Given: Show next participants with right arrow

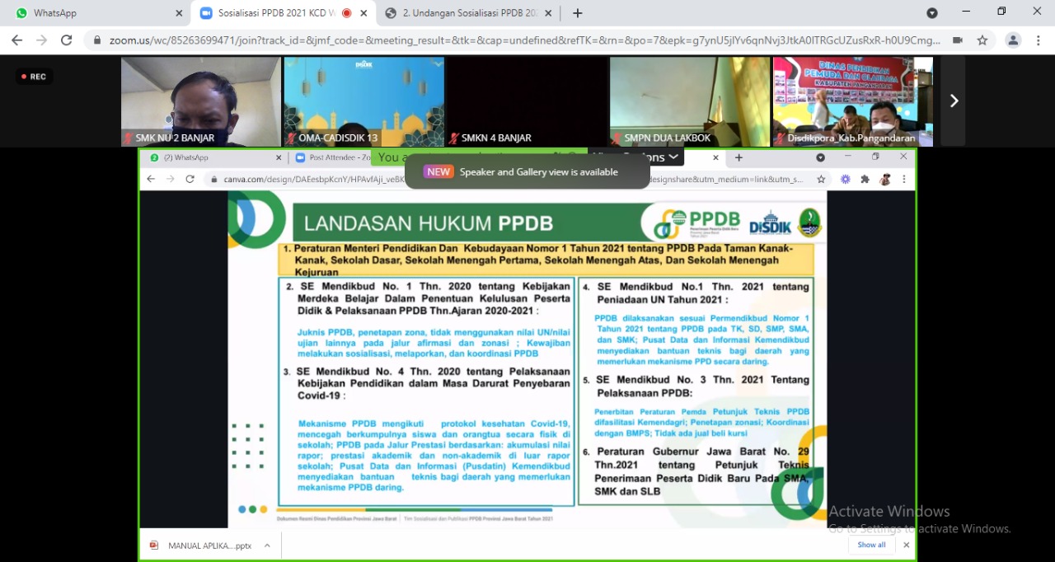Looking at the screenshot, I should [954, 101].
